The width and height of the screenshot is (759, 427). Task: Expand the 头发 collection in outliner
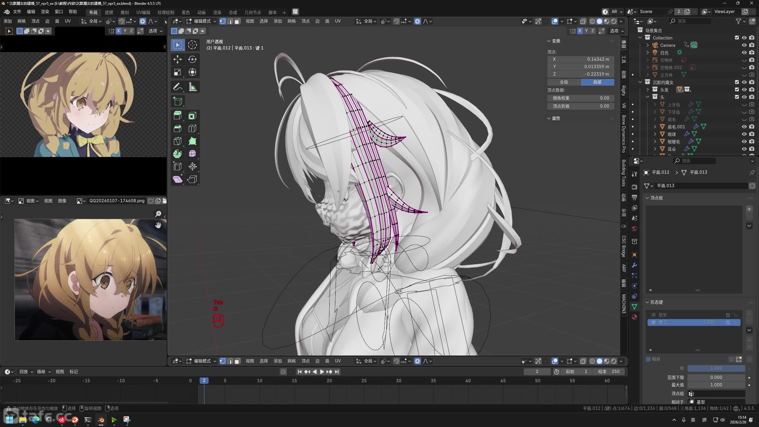648,90
